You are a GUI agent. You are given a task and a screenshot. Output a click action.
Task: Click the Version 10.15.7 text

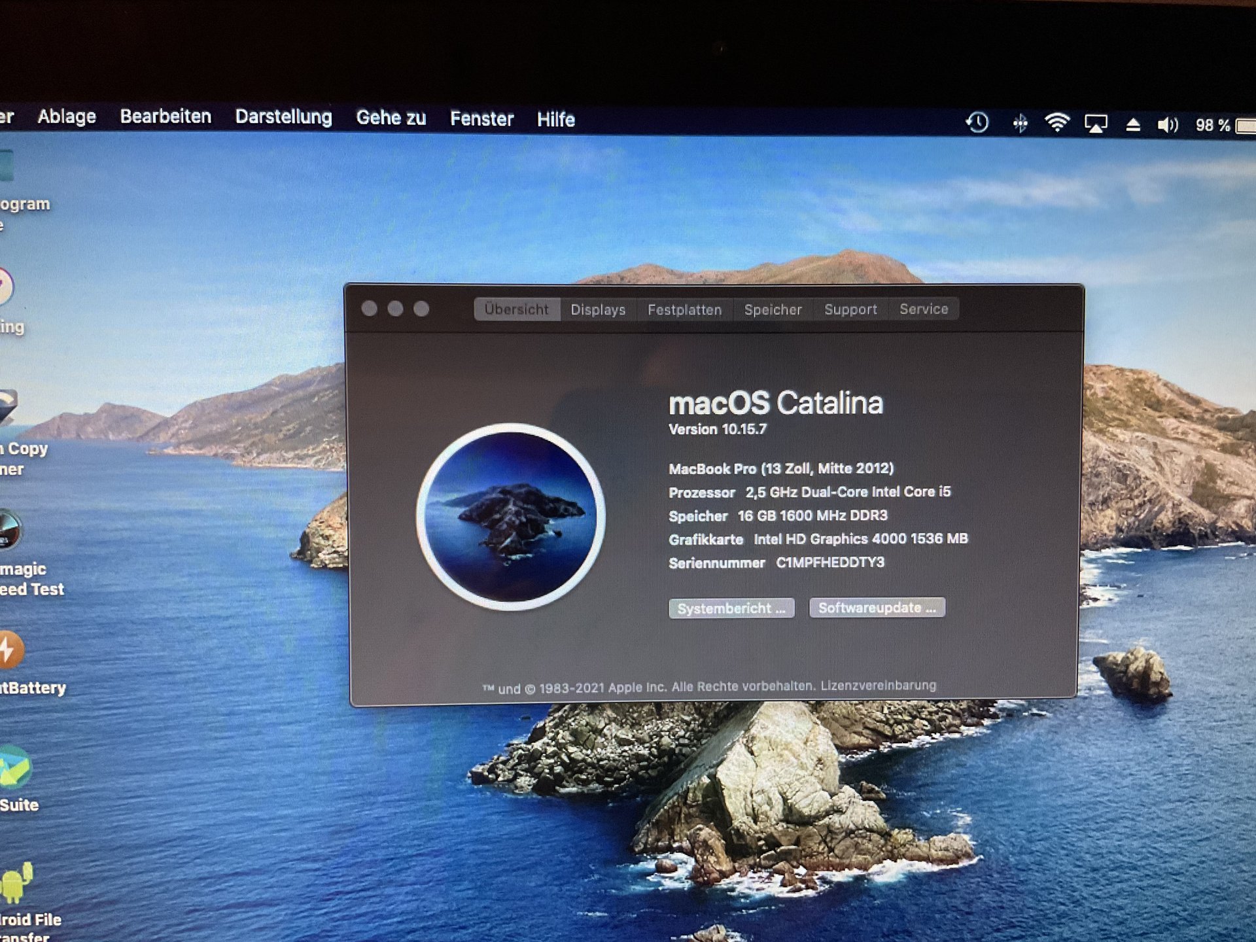pyautogui.click(x=718, y=429)
